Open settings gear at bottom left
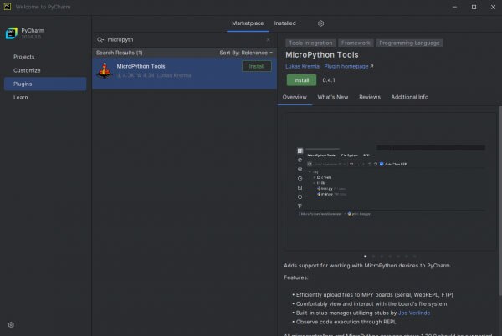The width and height of the screenshot is (502, 336). (x=11, y=324)
